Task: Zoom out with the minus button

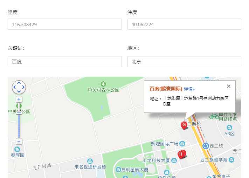Action: pyautogui.click(x=19, y=141)
